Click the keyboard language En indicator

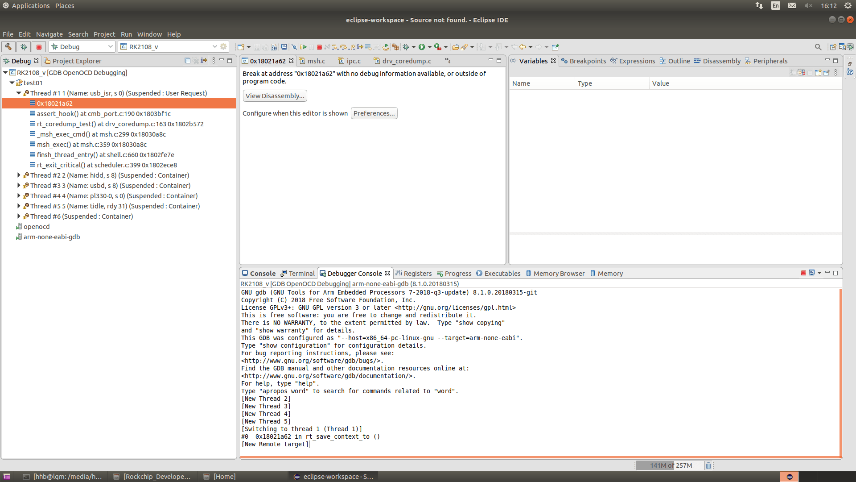coord(776,6)
